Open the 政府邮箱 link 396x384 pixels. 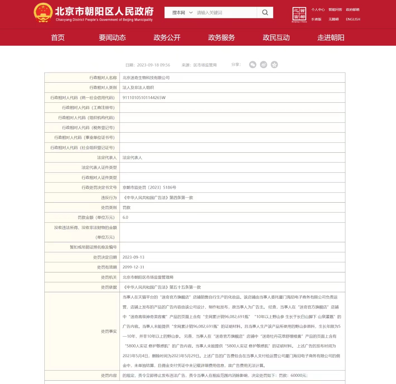[353, 10]
